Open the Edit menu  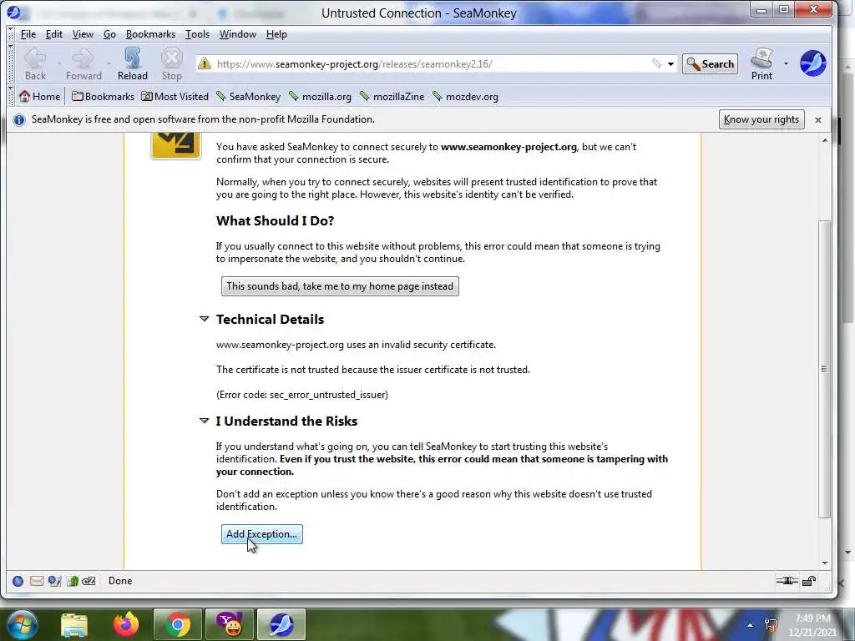[x=54, y=34]
